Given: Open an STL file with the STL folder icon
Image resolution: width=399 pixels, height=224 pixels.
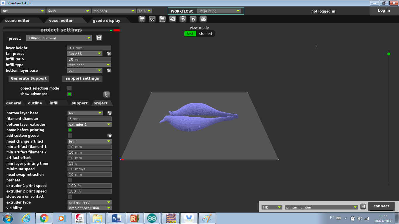Looking at the screenshot, I should click(142, 19).
